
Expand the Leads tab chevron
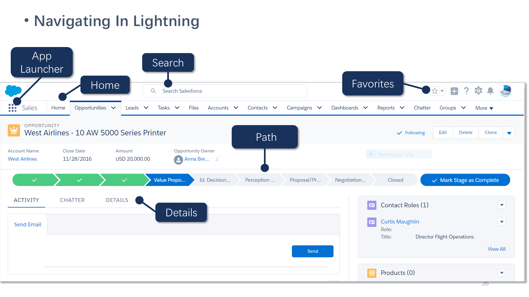(146, 108)
